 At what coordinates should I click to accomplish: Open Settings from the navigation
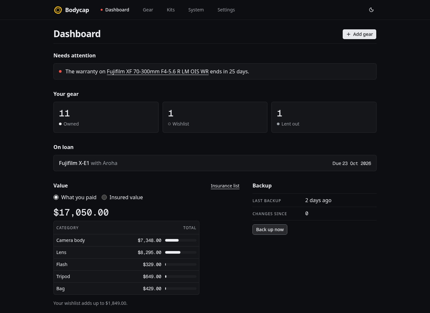click(226, 10)
